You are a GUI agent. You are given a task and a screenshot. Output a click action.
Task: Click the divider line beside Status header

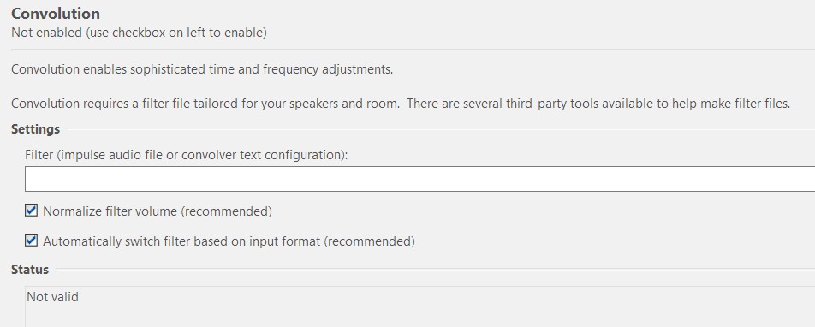pyautogui.click(x=435, y=269)
